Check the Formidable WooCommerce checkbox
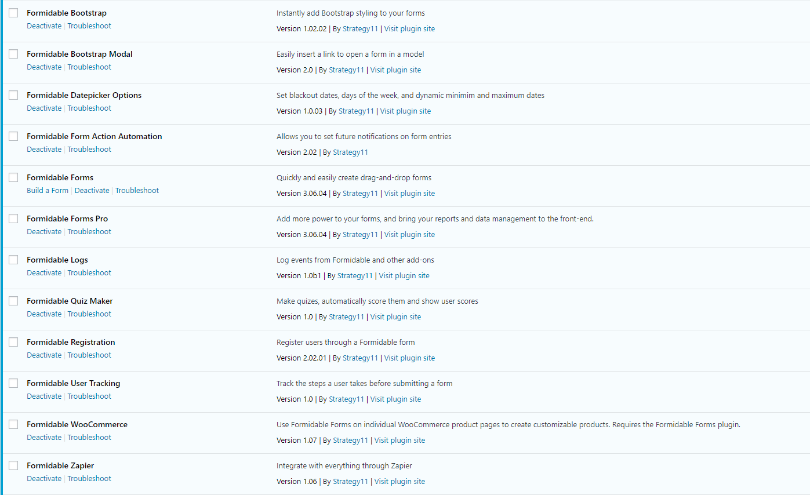This screenshot has width=810, height=495. pos(13,424)
